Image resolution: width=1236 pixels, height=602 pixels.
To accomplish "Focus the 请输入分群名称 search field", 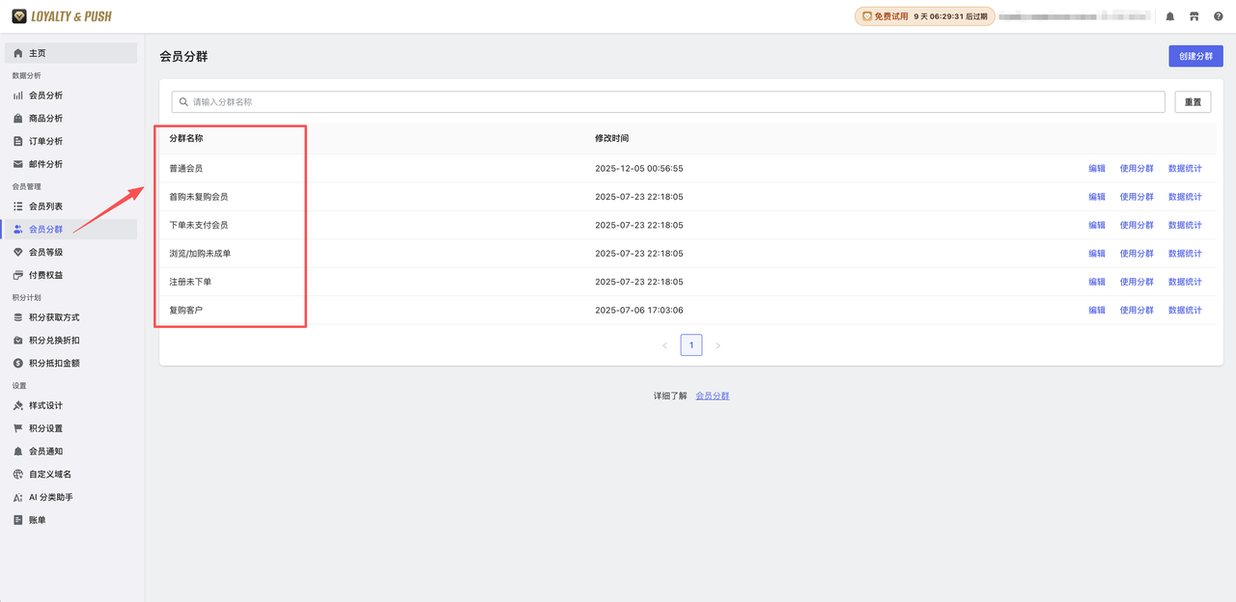I will point(668,102).
